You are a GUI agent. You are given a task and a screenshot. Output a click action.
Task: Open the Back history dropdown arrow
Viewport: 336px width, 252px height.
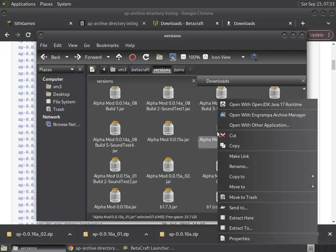(x=67, y=57)
